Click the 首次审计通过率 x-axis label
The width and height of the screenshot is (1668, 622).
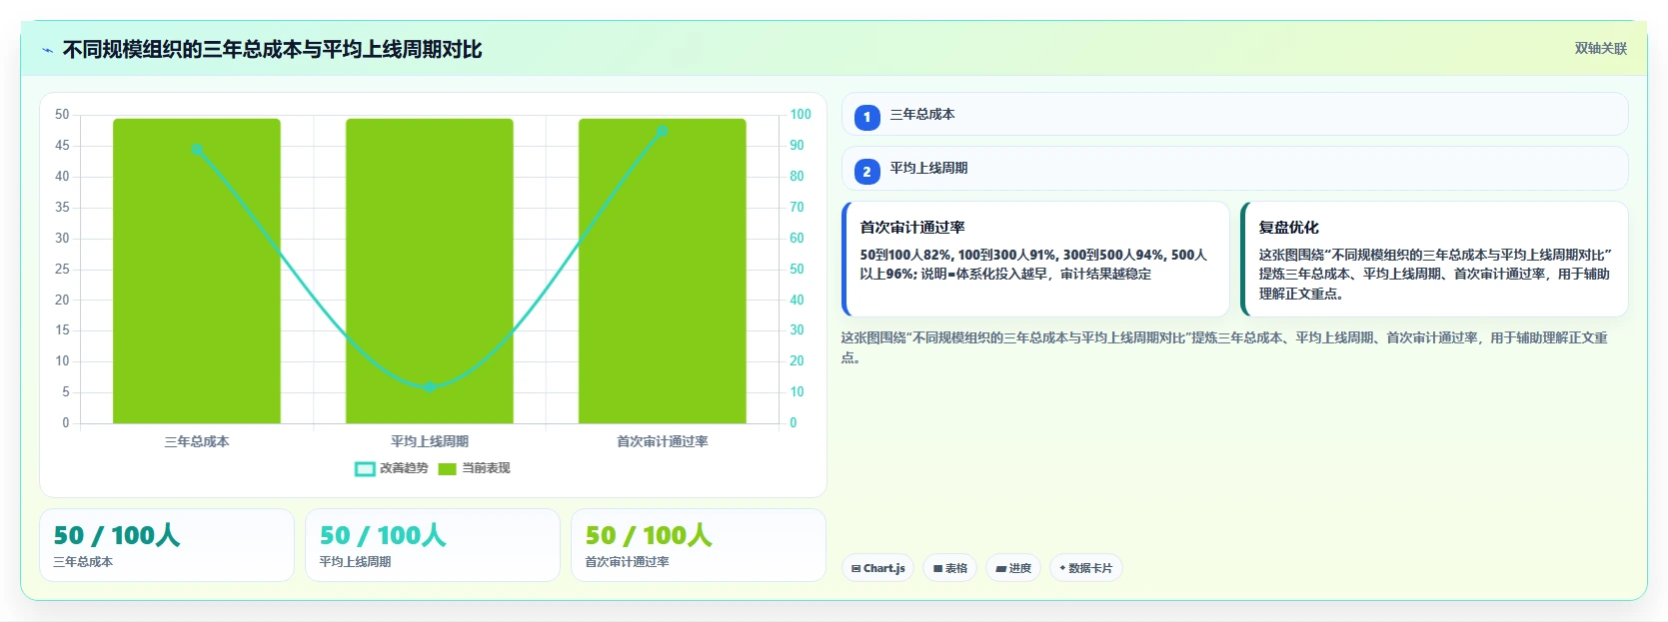(663, 441)
